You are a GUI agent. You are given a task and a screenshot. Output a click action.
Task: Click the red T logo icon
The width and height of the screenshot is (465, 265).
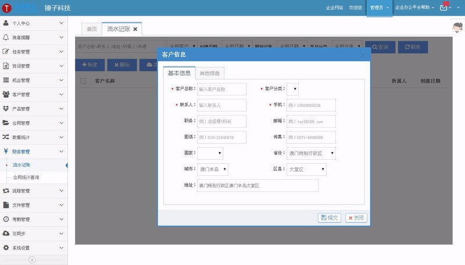coord(6,8)
